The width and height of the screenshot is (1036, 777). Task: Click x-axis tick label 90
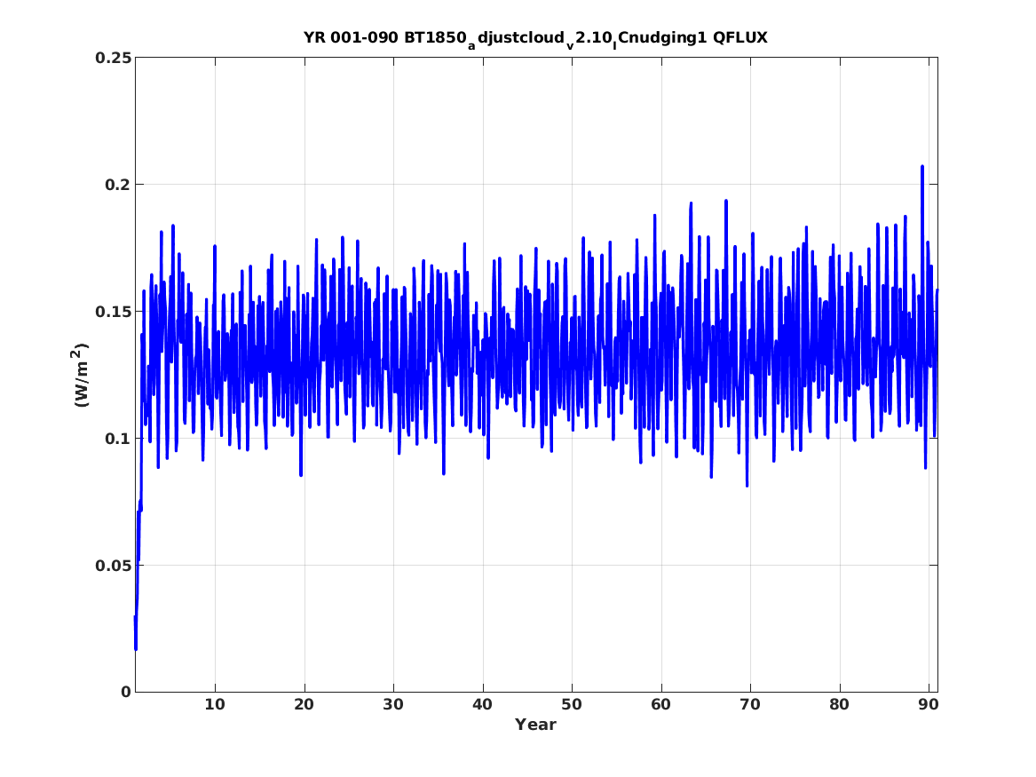point(929,705)
